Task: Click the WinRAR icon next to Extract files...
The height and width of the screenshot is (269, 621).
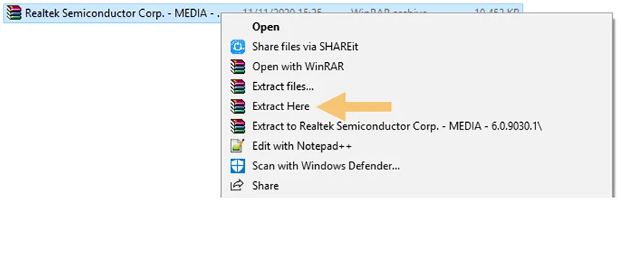Action: pyautogui.click(x=238, y=86)
